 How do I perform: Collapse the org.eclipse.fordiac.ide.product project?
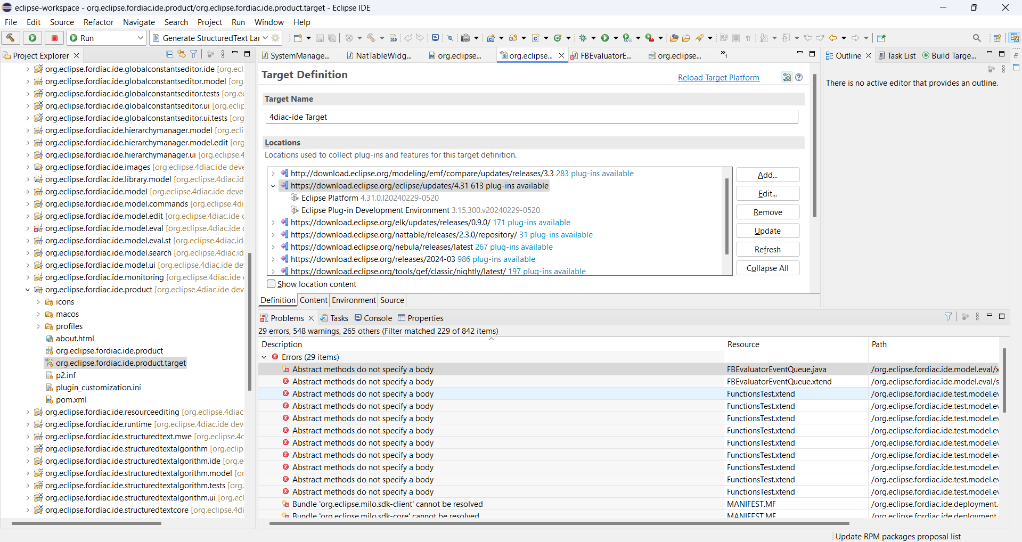28,290
